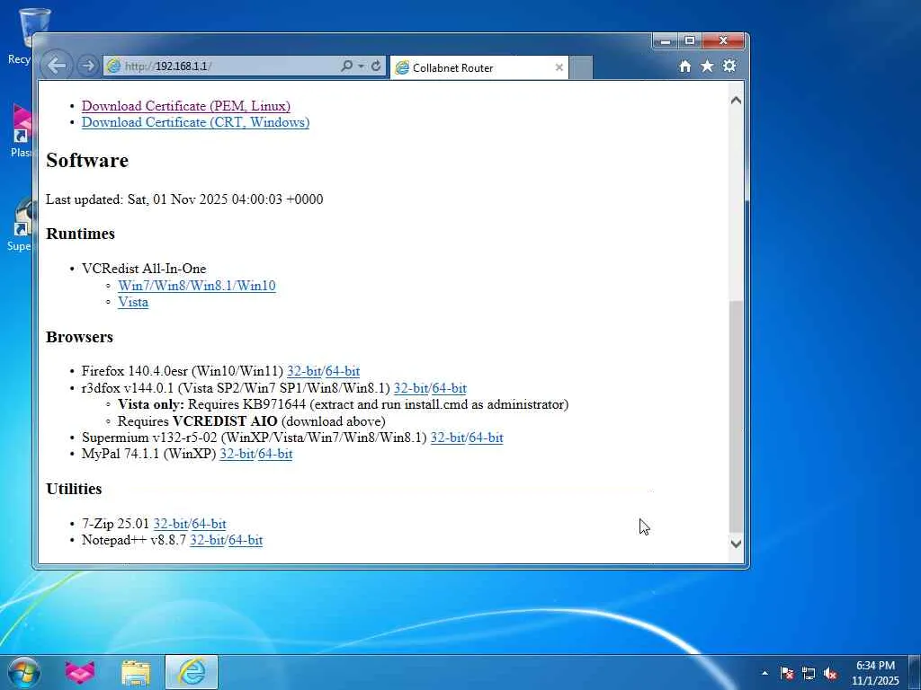Click the search magnifier in address bar

point(346,66)
